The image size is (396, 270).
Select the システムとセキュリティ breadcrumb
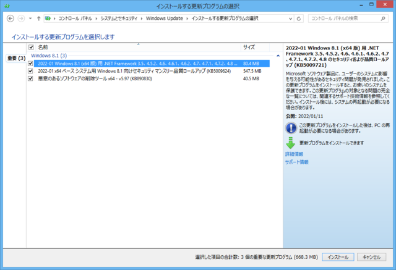coord(119,19)
